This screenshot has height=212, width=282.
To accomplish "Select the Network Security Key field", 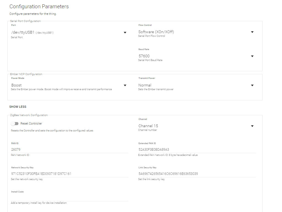I will (69, 174).
